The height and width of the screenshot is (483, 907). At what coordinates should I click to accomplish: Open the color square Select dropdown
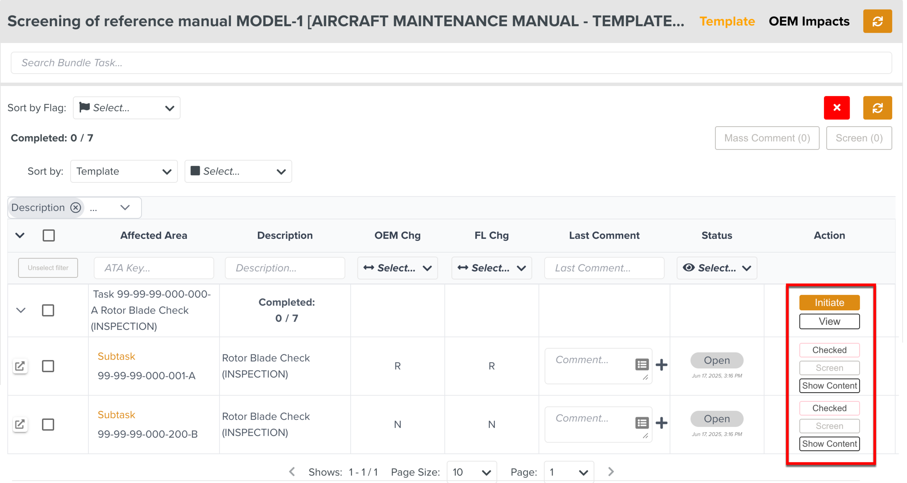point(238,171)
